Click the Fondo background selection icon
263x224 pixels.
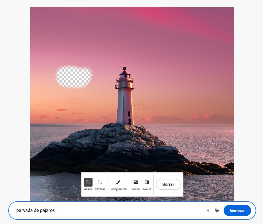[x=135, y=182]
